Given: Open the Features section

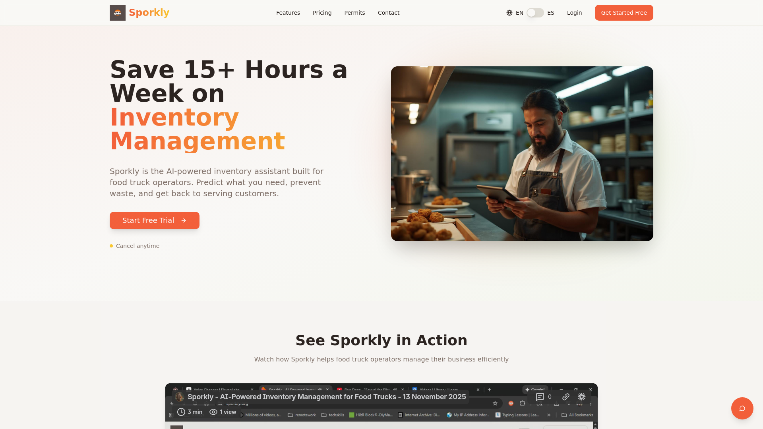Looking at the screenshot, I should [x=288, y=13].
